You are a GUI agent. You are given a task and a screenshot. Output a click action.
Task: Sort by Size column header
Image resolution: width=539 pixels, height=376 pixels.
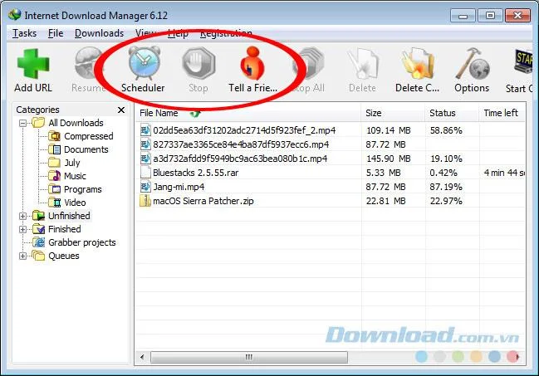393,113
